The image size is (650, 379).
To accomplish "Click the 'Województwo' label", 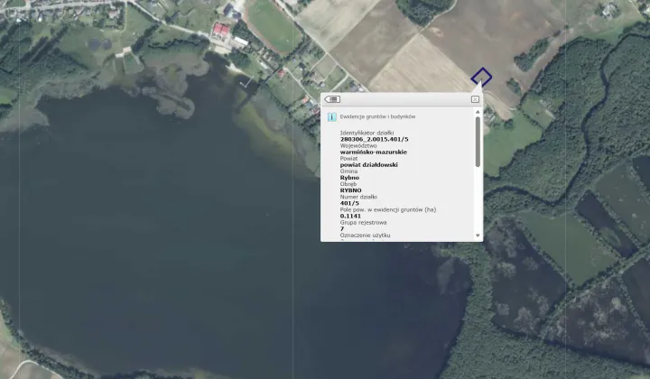I will tap(358, 146).
